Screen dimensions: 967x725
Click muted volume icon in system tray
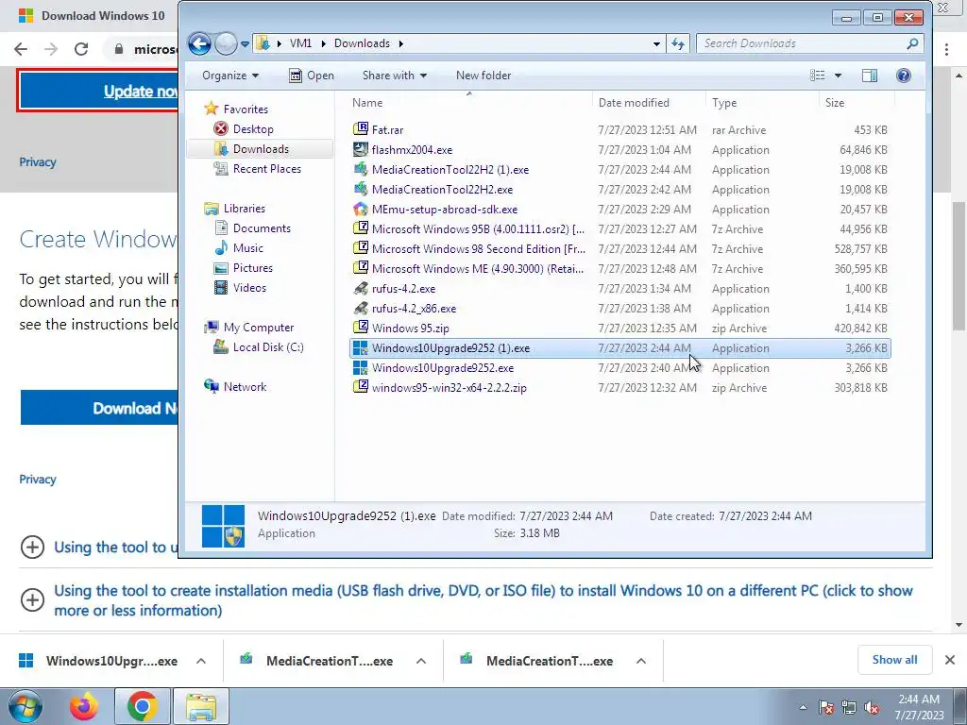(872, 708)
